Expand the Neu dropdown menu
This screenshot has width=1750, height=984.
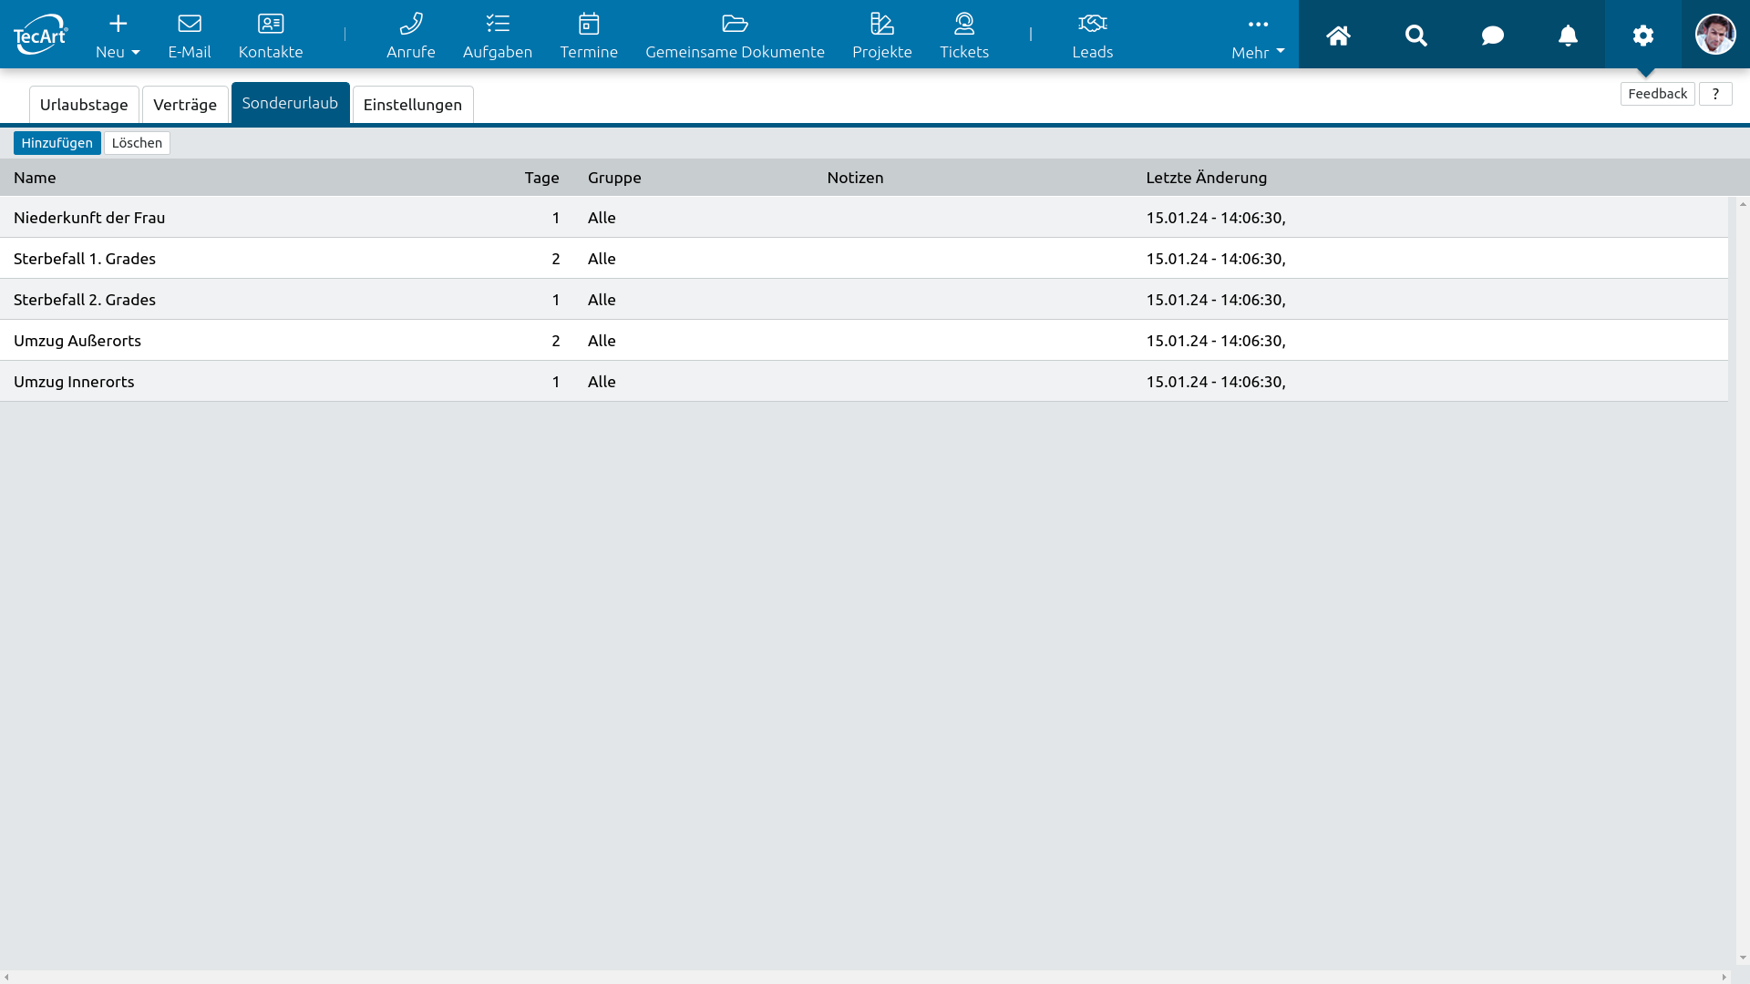coord(118,36)
